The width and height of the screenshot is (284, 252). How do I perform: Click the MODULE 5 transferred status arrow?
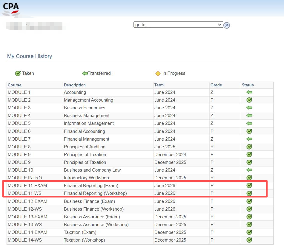[249, 124]
